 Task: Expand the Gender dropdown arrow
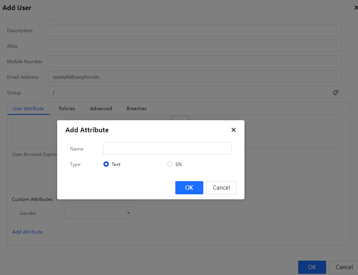(128, 213)
